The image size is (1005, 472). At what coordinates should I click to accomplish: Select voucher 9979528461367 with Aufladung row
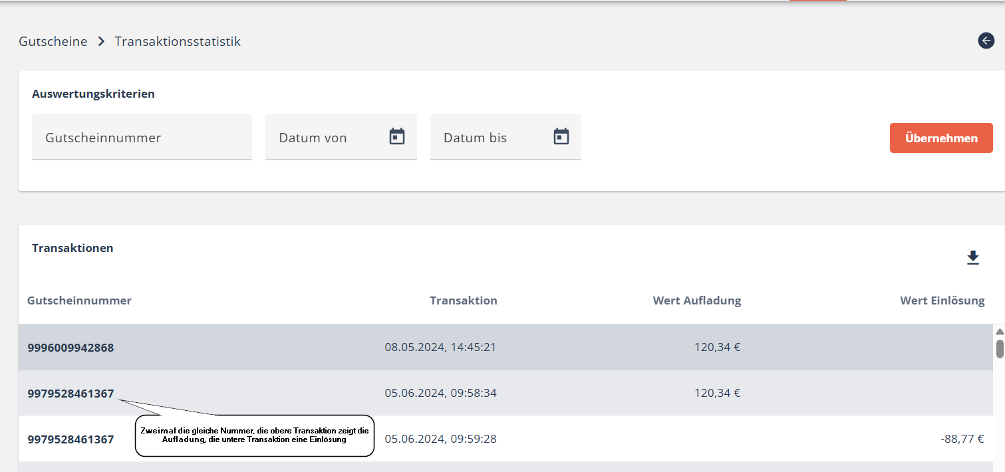71,394
